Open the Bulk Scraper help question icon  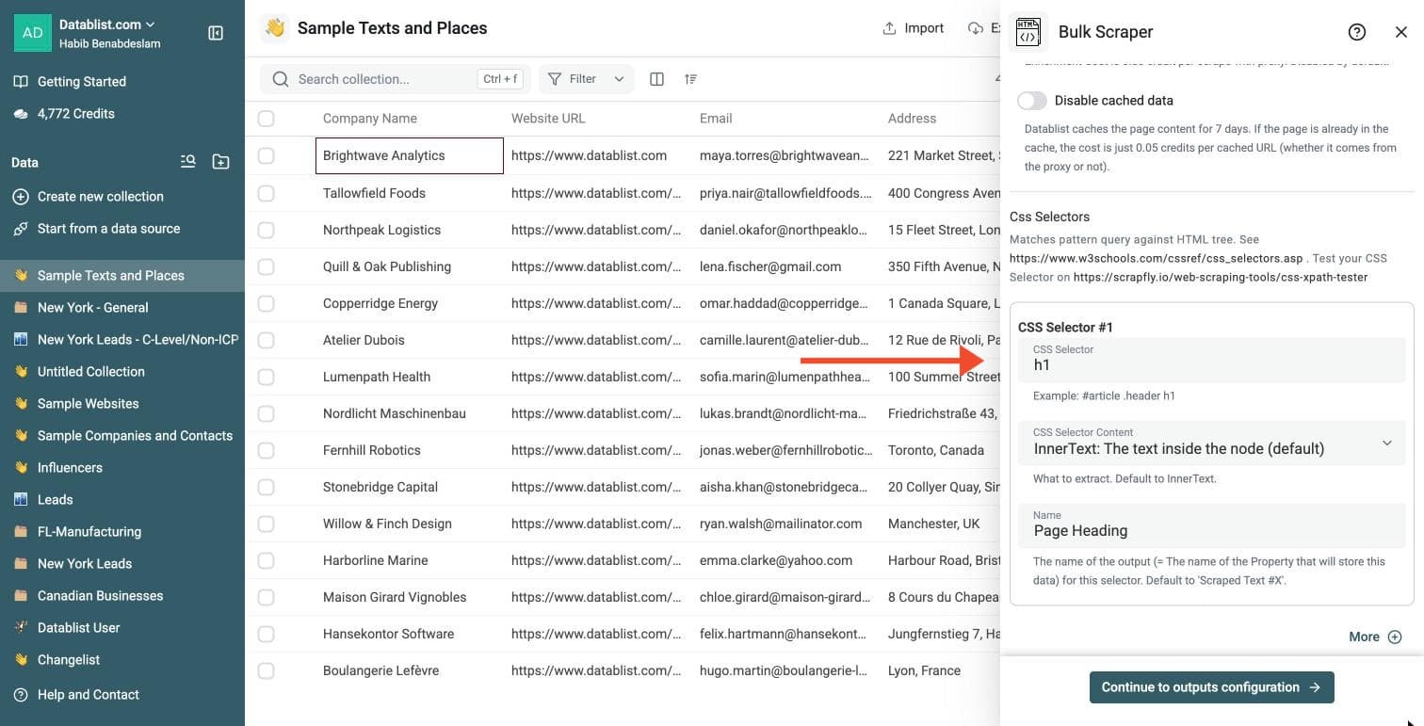(x=1357, y=32)
